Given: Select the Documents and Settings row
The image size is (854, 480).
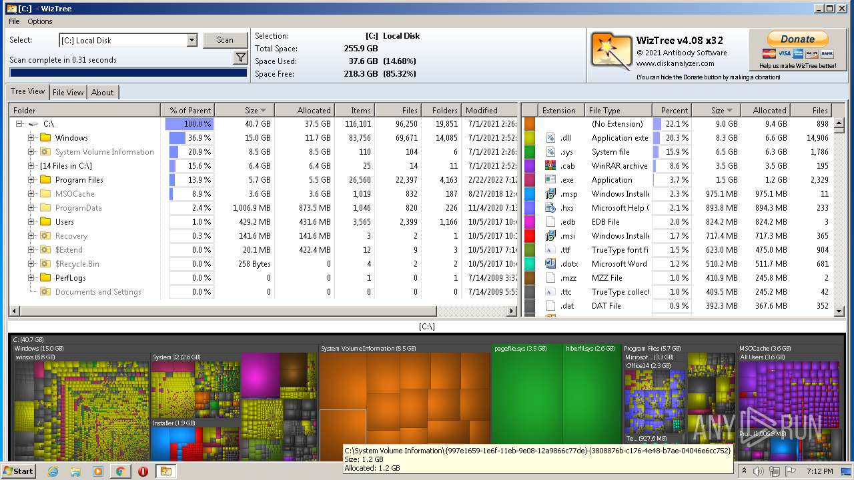Looking at the screenshot, I should 264,292.
